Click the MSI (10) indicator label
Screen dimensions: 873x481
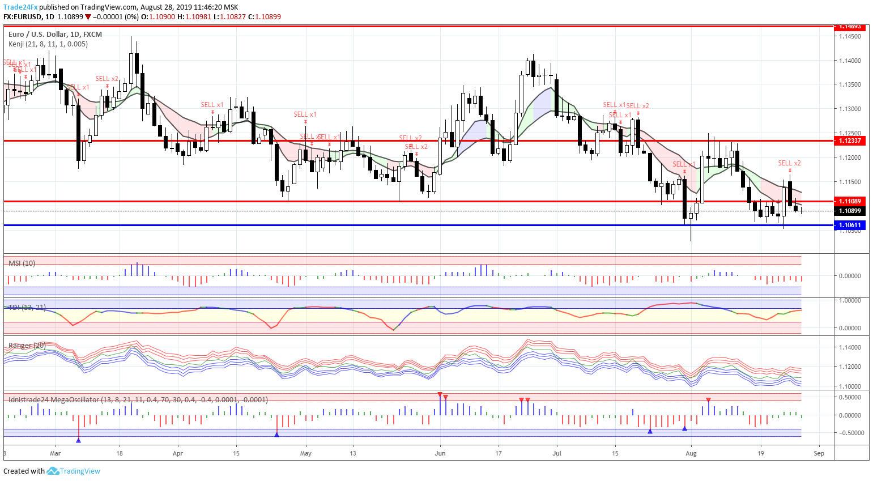(x=22, y=263)
